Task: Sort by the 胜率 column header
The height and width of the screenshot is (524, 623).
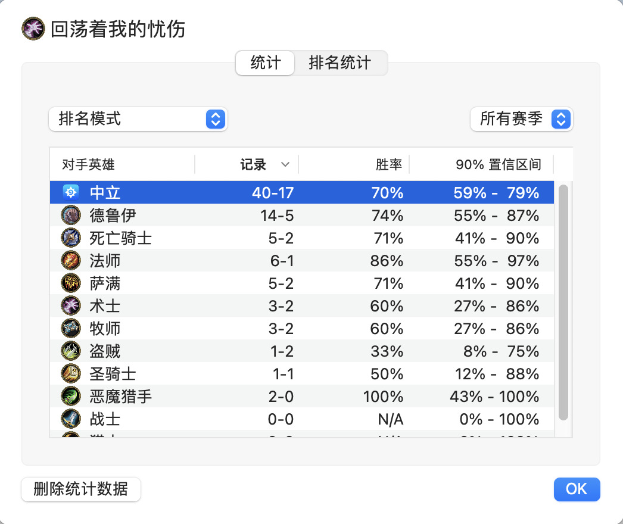Action: coord(354,164)
